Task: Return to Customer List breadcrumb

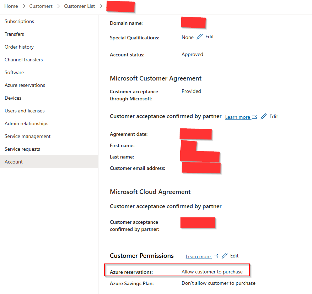Action: pyautogui.click(x=79, y=6)
